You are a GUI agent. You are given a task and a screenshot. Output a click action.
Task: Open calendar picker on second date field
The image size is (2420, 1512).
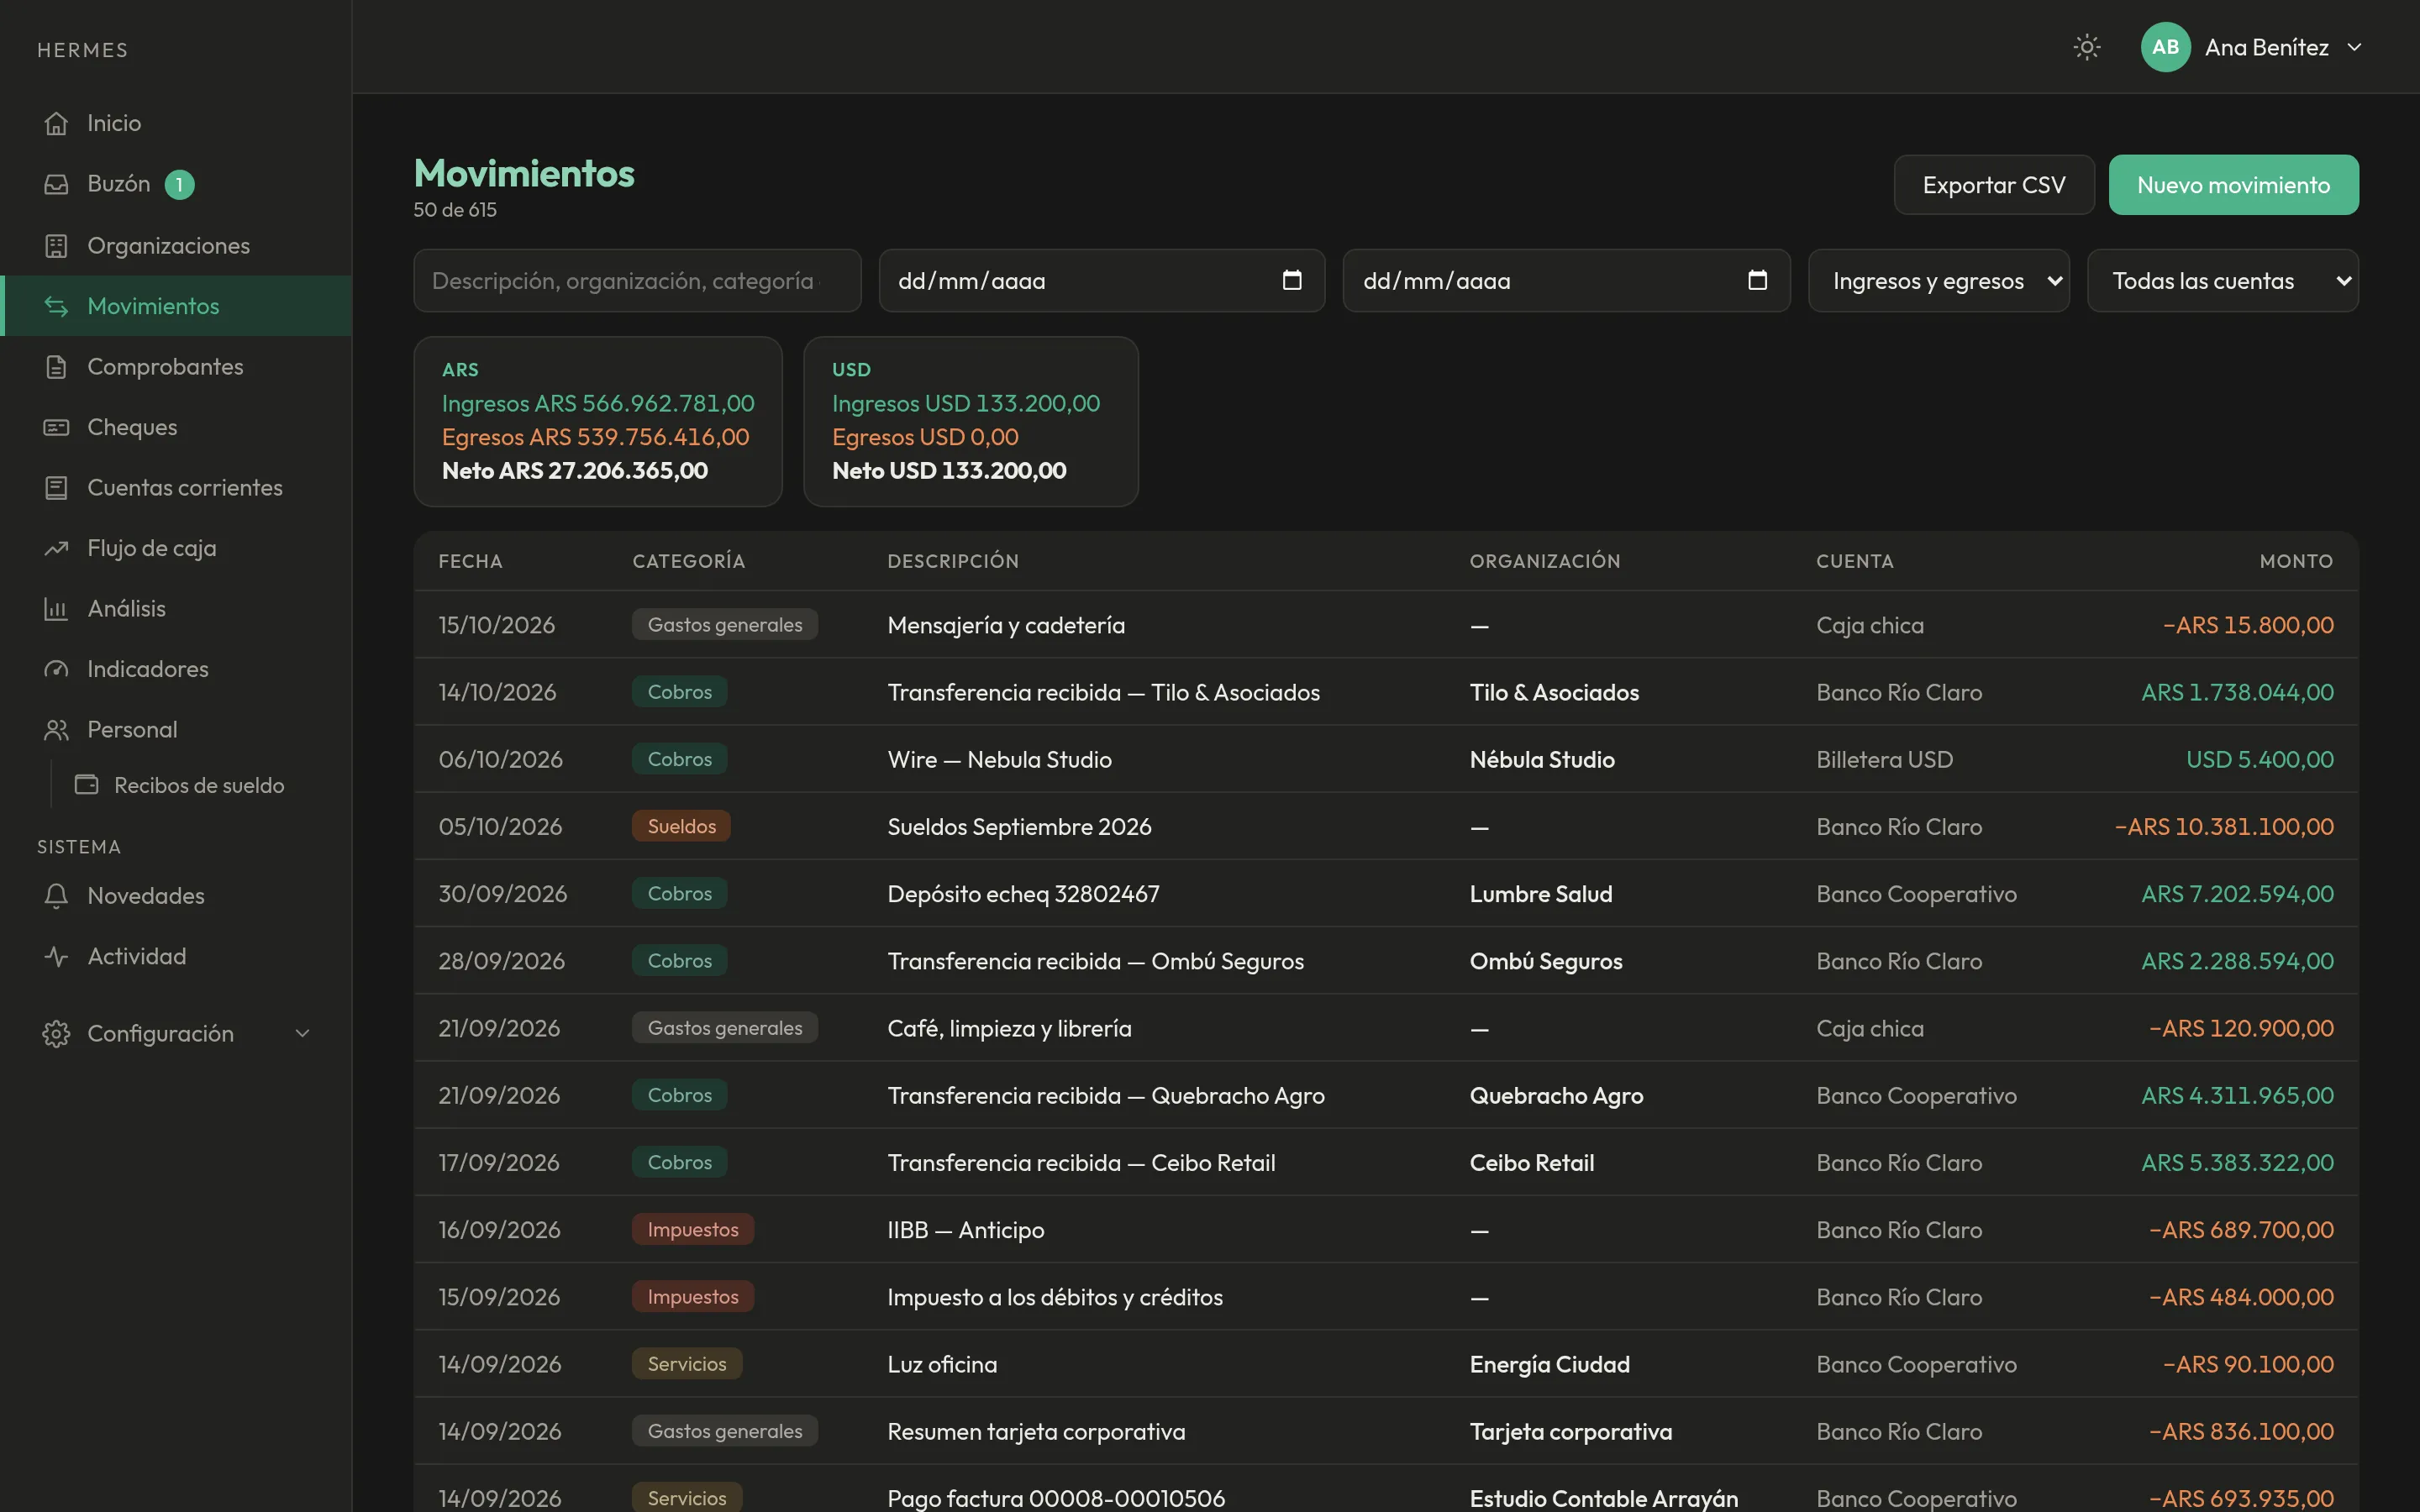1757,280
